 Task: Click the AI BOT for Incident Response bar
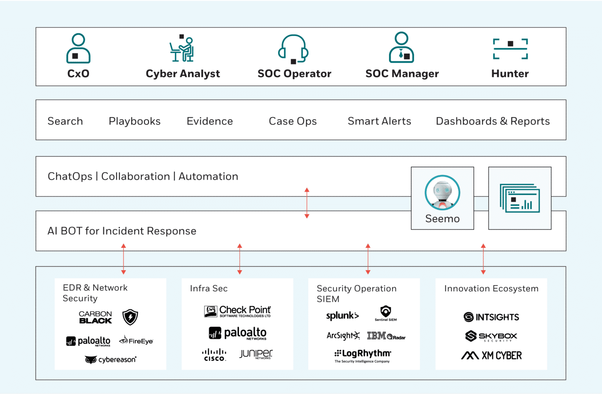click(121, 231)
